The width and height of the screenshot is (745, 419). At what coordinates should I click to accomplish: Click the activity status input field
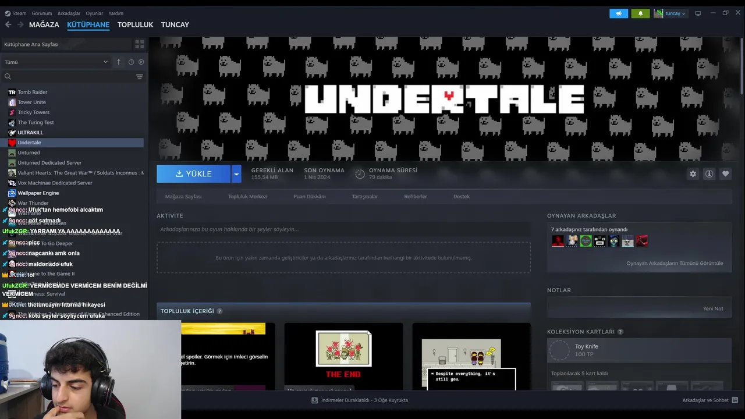(343, 229)
